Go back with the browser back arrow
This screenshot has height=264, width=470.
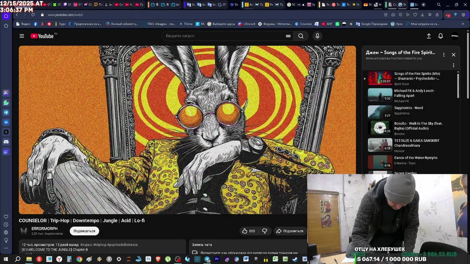17,15
